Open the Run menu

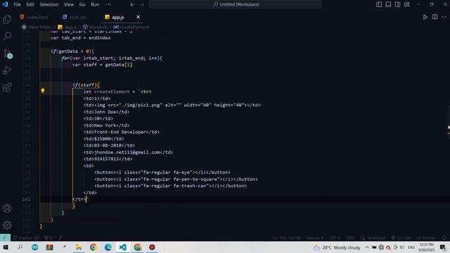(x=95, y=4)
